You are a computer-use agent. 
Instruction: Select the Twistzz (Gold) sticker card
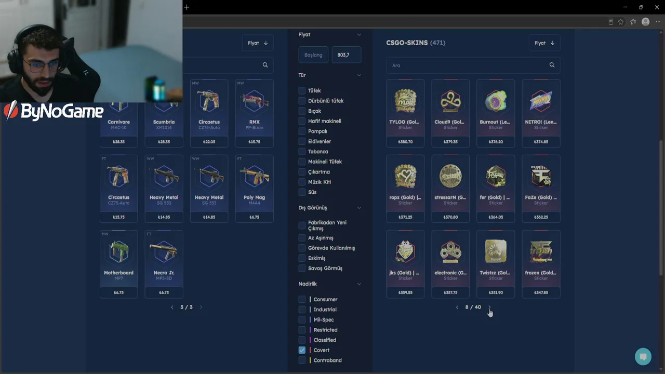pos(496,264)
